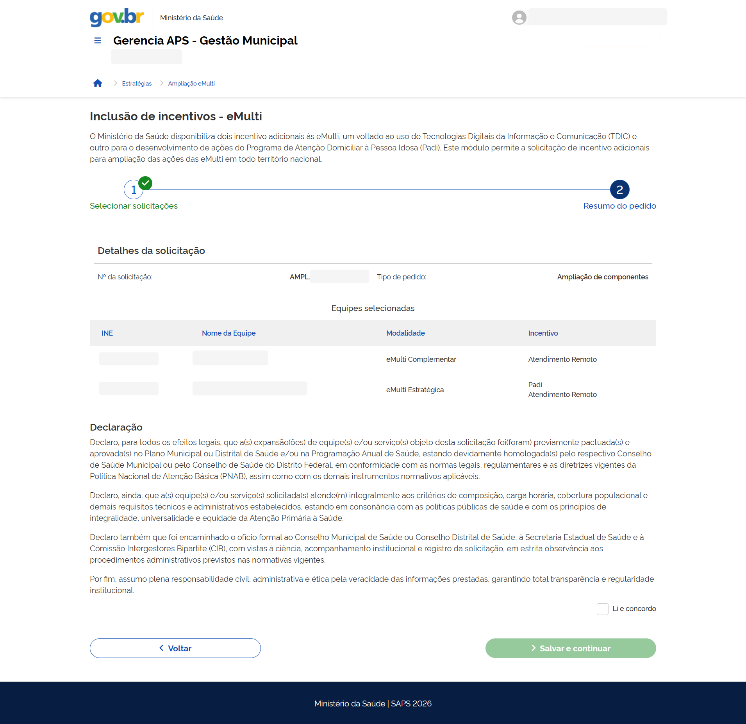Sort table by INE column header

pyautogui.click(x=107, y=333)
